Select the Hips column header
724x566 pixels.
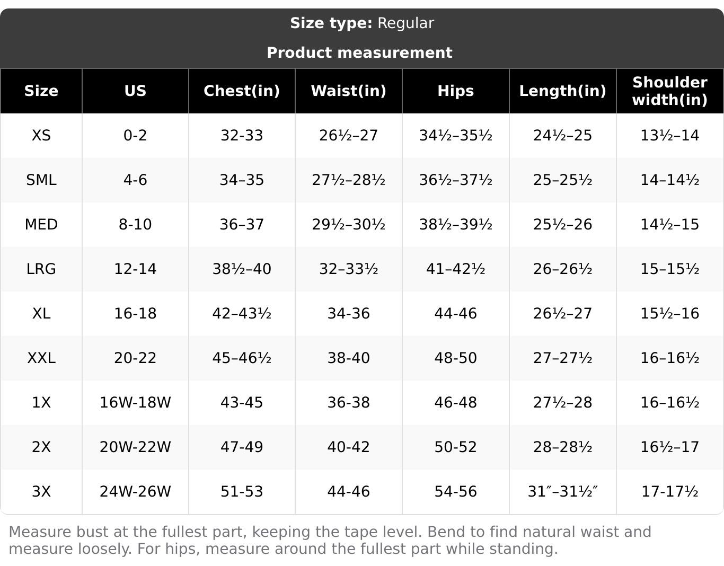coord(455,91)
